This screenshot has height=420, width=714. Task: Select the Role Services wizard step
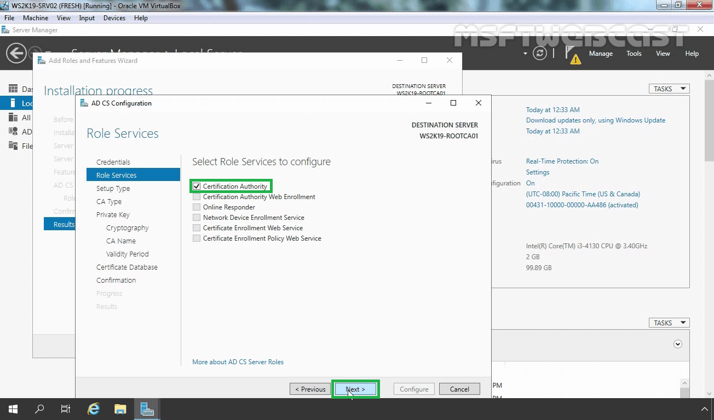click(133, 175)
